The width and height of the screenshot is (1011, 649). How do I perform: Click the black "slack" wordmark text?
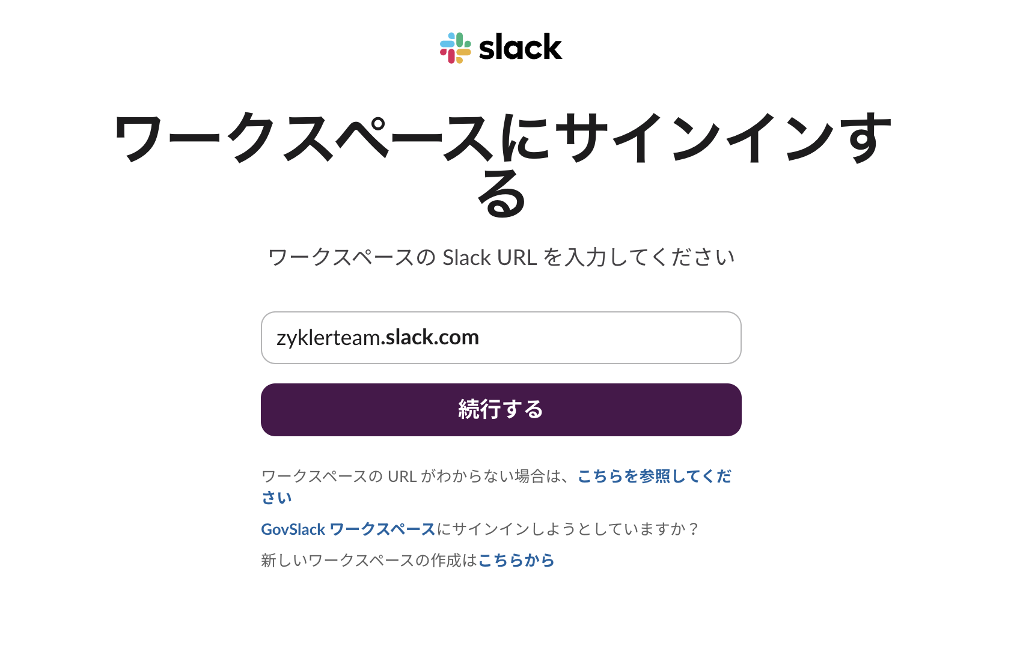(520, 48)
